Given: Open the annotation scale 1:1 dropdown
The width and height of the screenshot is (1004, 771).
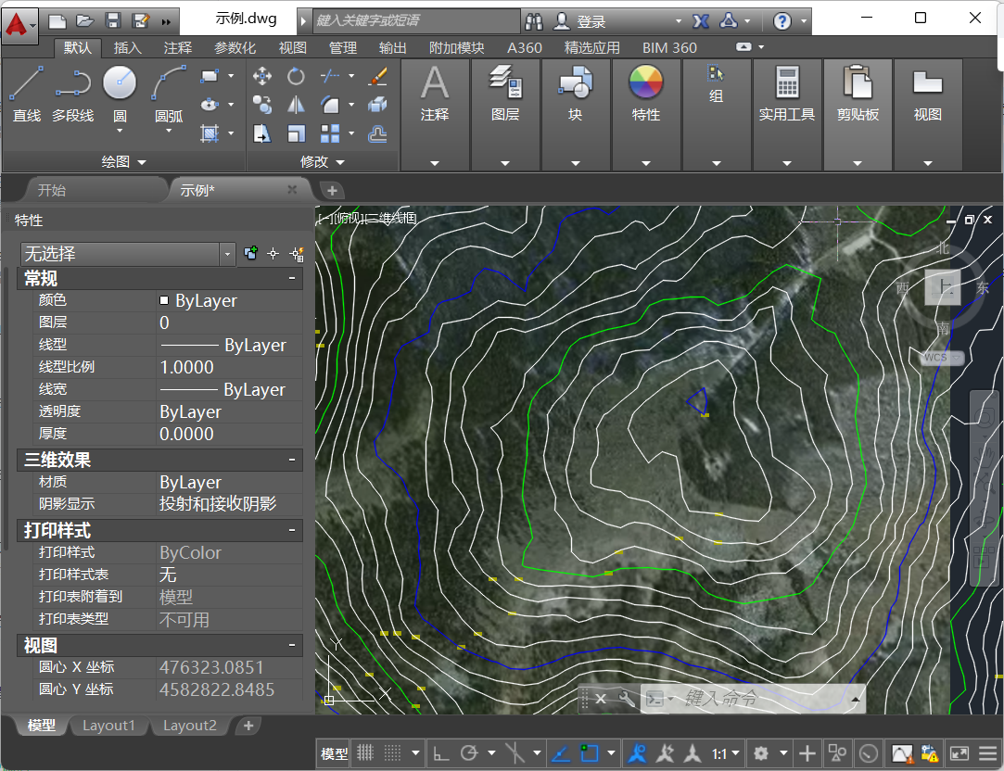Looking at the screenshot, I should (x=726, y=753).
